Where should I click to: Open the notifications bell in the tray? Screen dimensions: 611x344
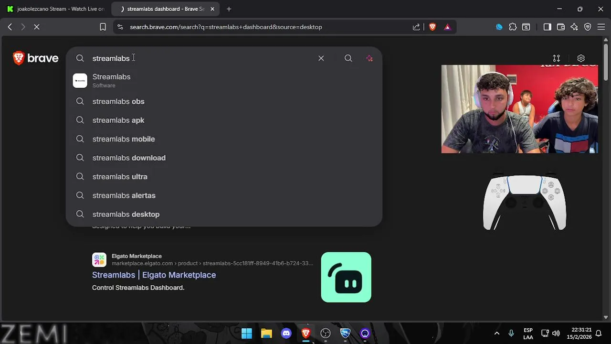coord(598,333)
